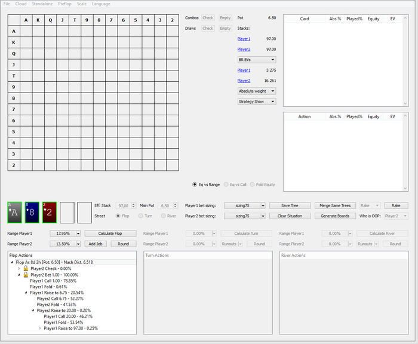Click lock icon on Player2 Bet 1.00 row

pyautogui.click(x=26, y=274)
